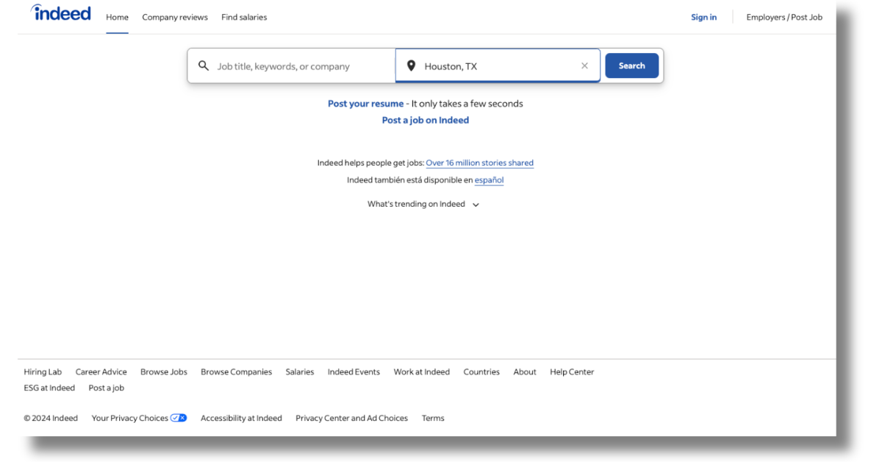Open the Browse Jobs page
The image size is (882, 462).
point(164,372)
